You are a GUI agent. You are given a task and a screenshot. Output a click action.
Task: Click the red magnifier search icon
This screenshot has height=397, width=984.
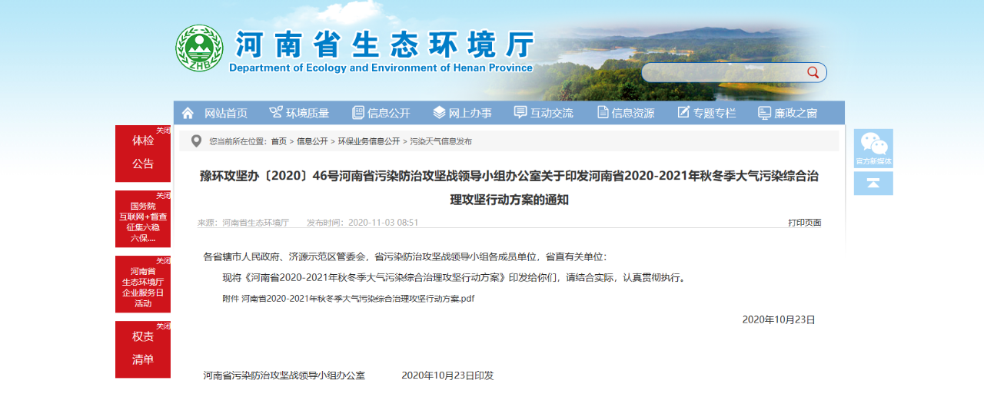(813, 72)
